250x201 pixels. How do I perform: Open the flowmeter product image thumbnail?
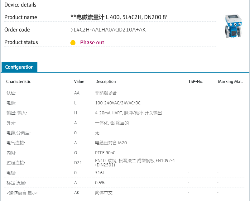233,27
